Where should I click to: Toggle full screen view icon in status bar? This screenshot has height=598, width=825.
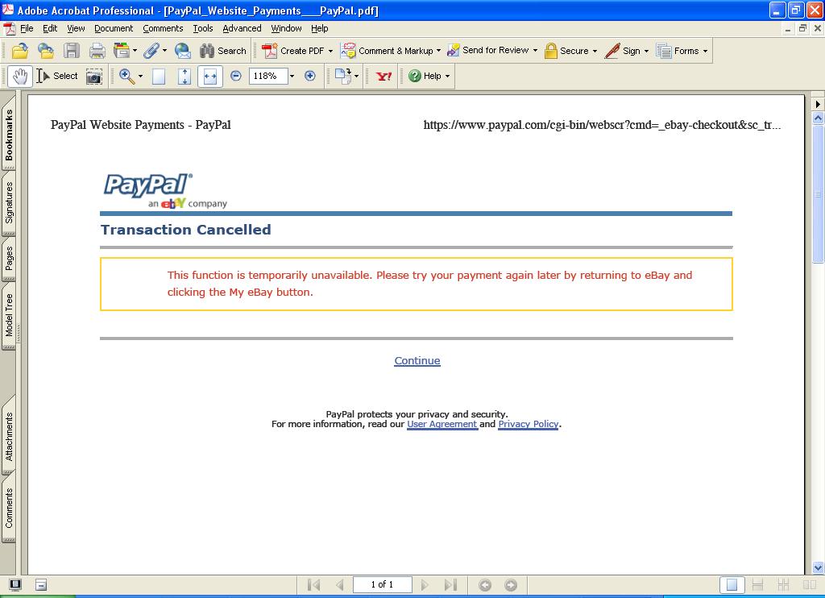point(15,584)
